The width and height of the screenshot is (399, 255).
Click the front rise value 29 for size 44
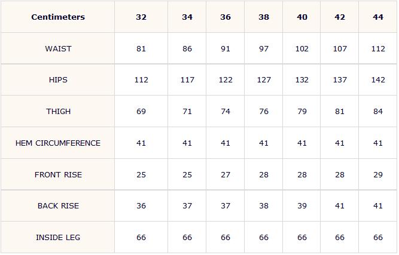378,175
